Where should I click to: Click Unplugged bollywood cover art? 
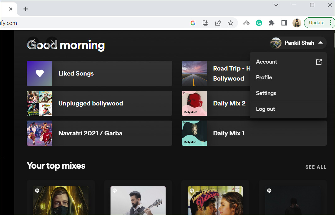pos(39,103)
